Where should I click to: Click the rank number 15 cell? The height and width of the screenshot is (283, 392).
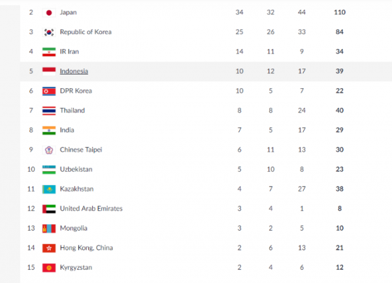31,267
